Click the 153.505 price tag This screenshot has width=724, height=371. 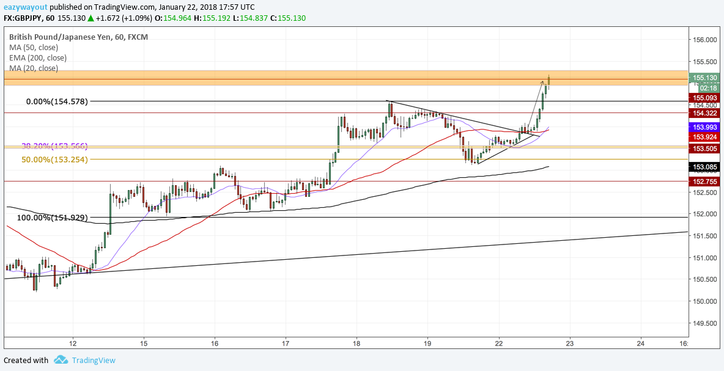704,149
